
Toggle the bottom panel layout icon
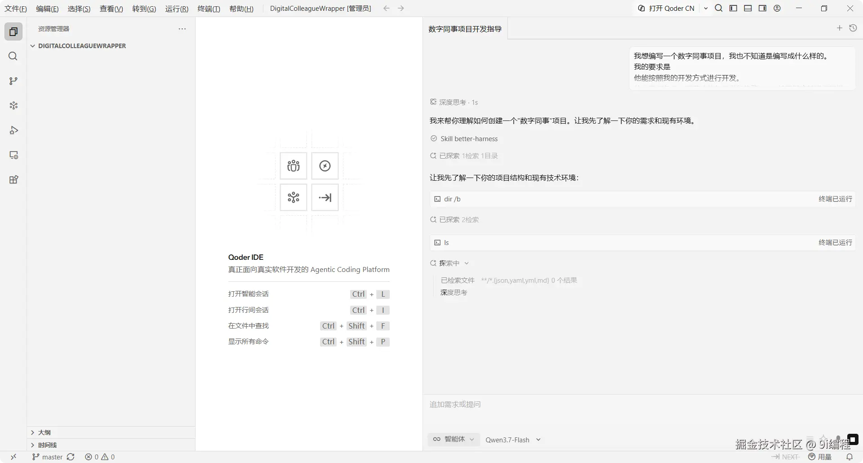pyautogui.click(x=748, y=8)
